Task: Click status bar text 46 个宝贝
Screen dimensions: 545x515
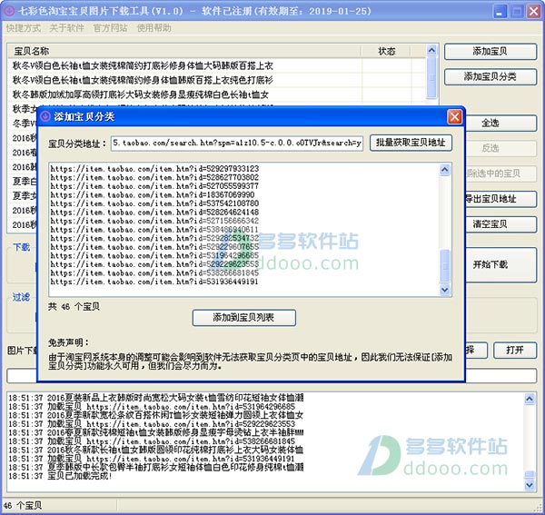Action: click(23, 505)
